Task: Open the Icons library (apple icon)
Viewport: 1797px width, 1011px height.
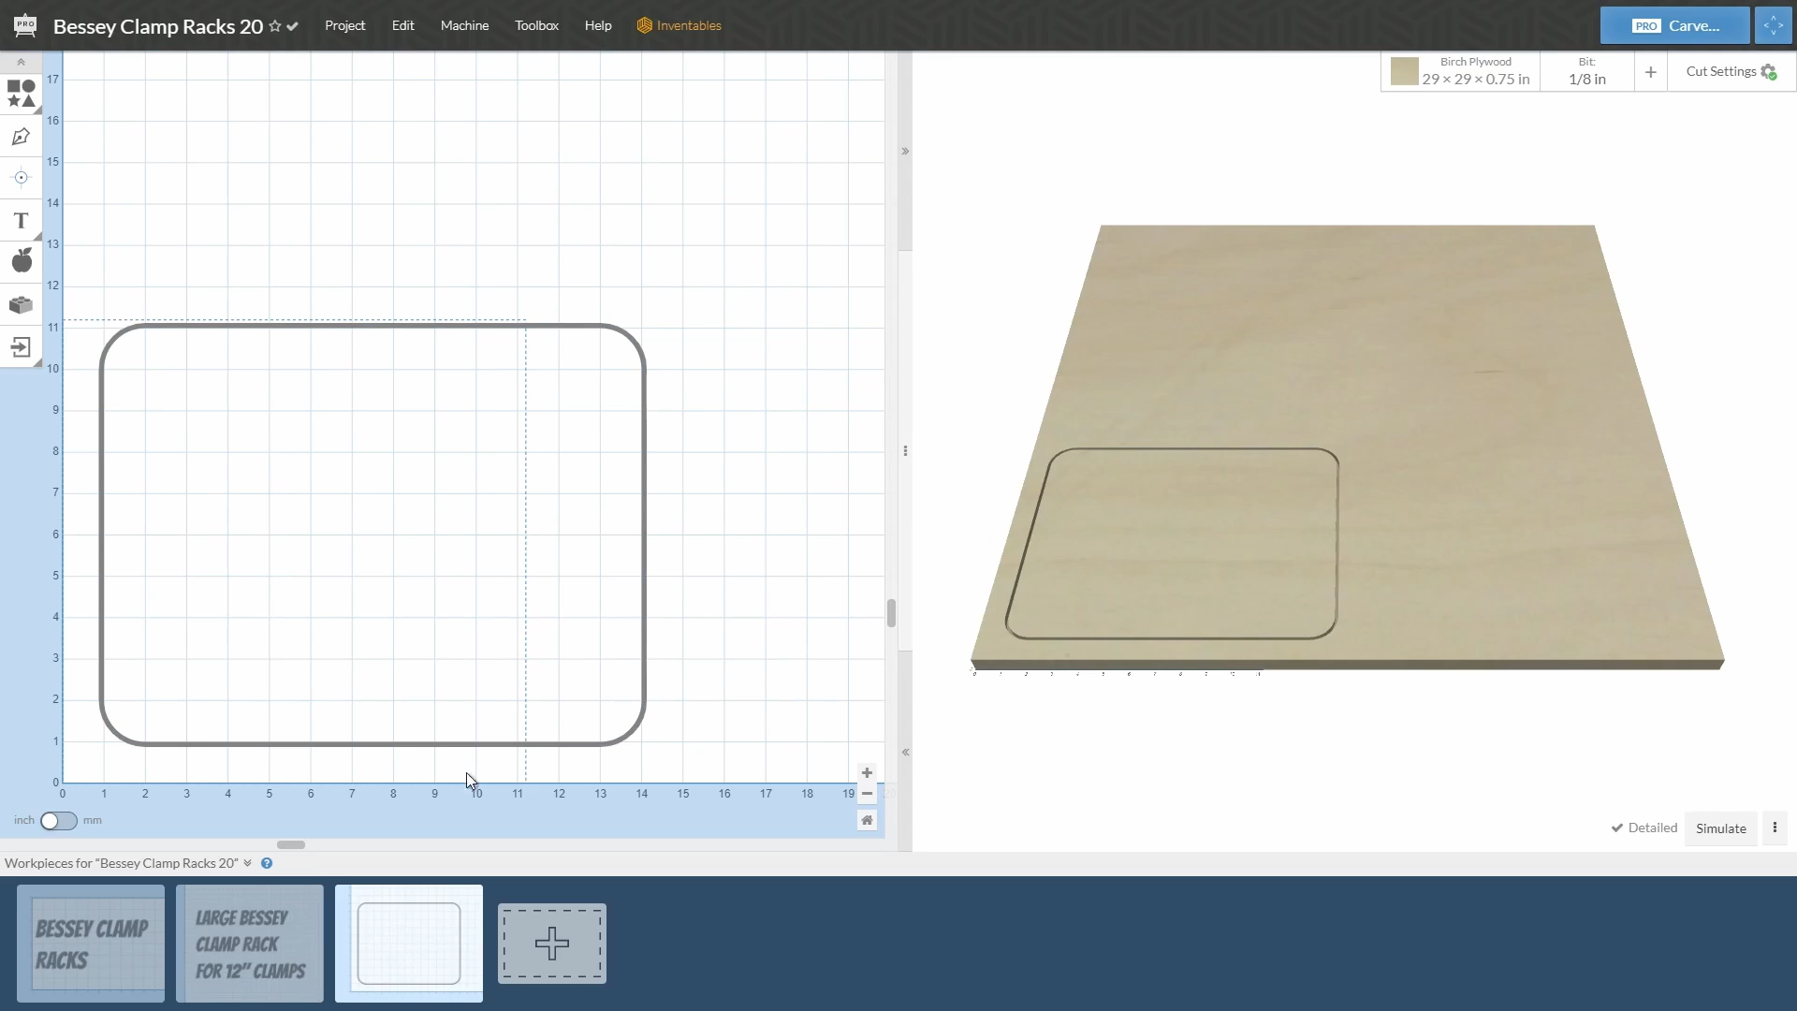Action: pyautogui.click(x=21, y=261)
